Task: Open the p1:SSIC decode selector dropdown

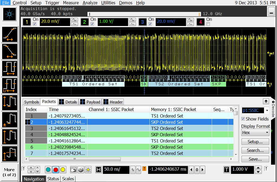Action: (255, 110)
